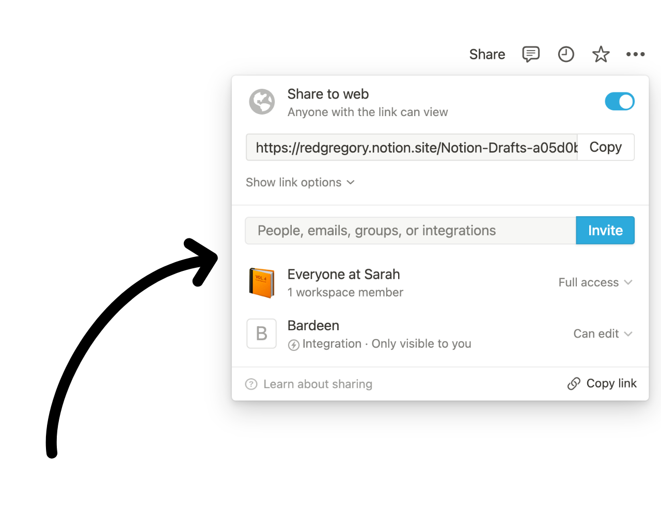Click Anyone with the link can view text

[x=368, y=112]
